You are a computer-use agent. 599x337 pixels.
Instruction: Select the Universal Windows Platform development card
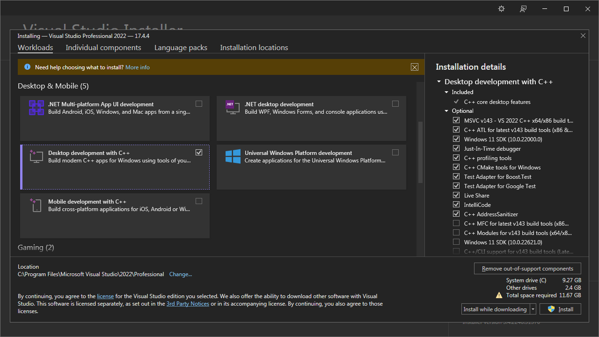(311, 167)
